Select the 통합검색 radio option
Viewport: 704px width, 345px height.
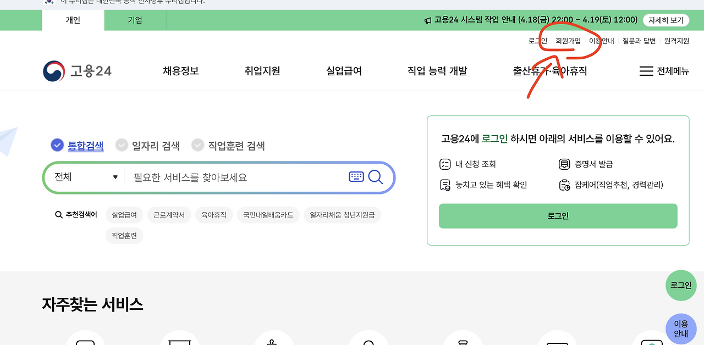coord(57,145)
